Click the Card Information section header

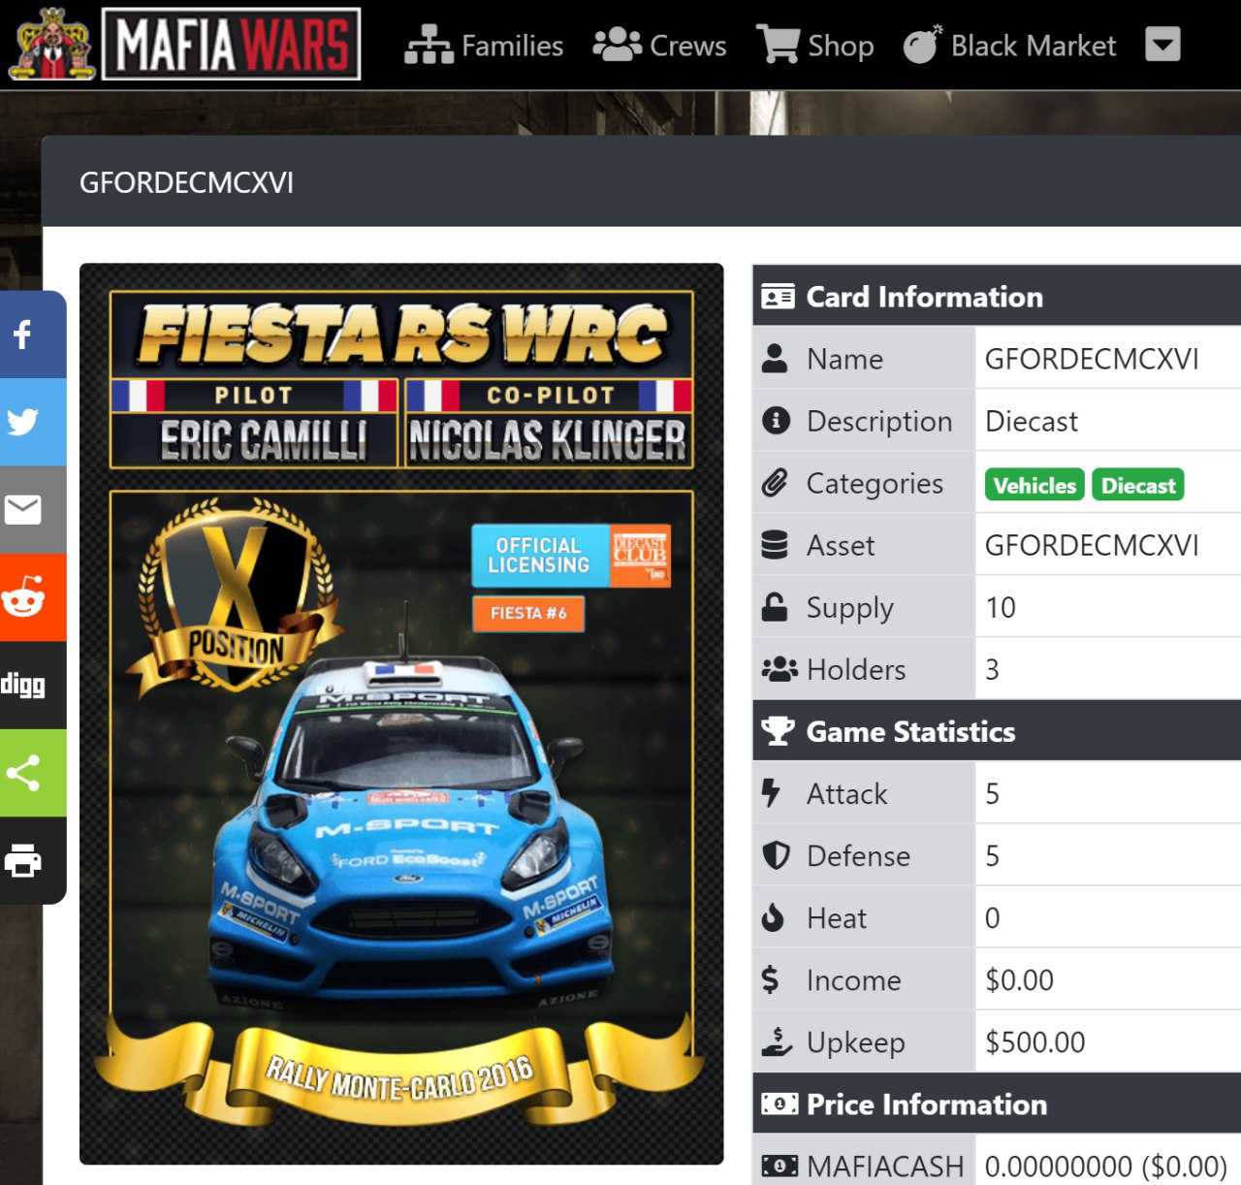997,297
